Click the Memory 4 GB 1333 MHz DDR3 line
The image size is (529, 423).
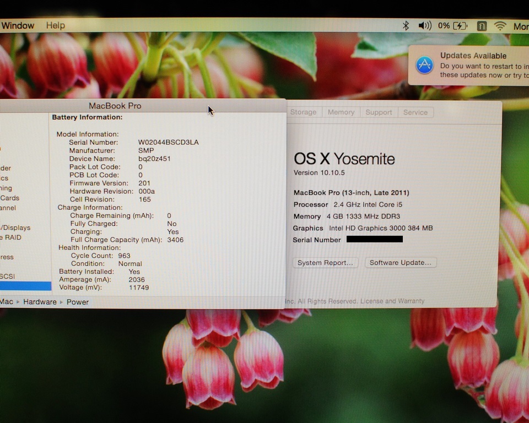(x=347, y=216)
